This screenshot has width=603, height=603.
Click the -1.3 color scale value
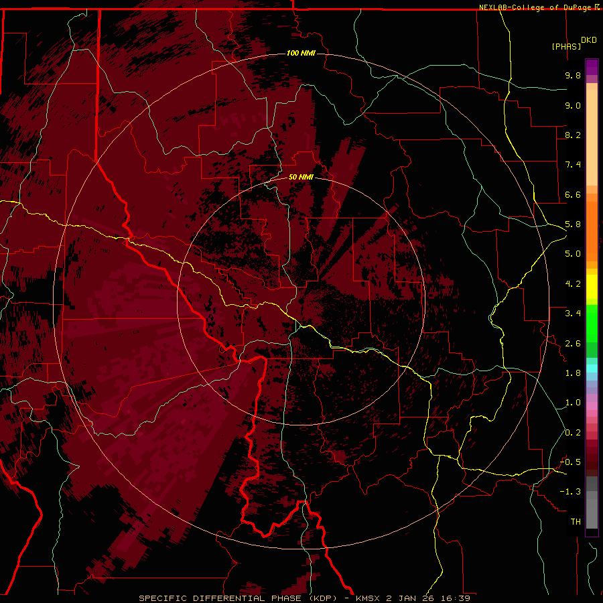coord(570,492)
